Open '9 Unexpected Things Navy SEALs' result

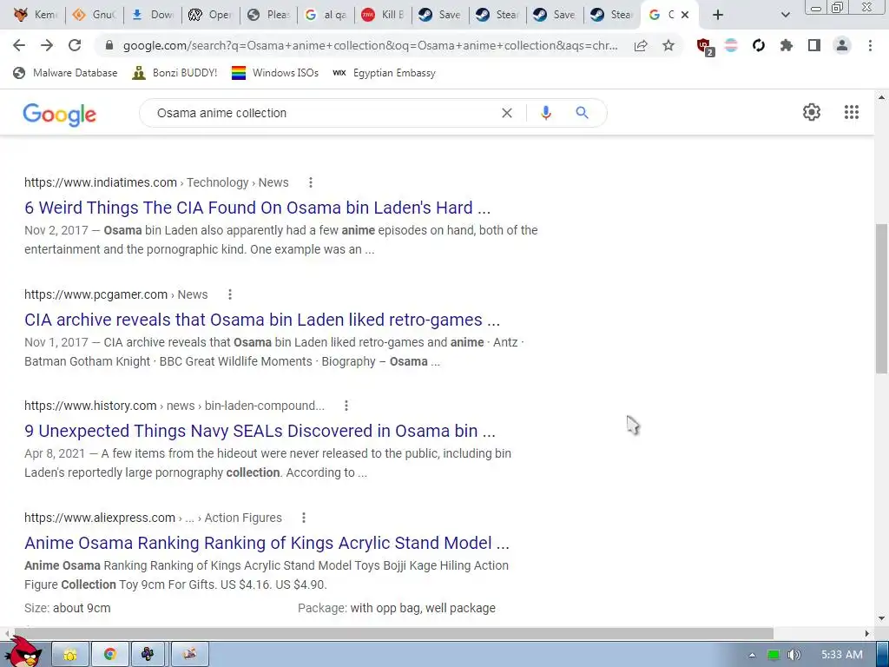pyautogui.click(x=260, y=431)
